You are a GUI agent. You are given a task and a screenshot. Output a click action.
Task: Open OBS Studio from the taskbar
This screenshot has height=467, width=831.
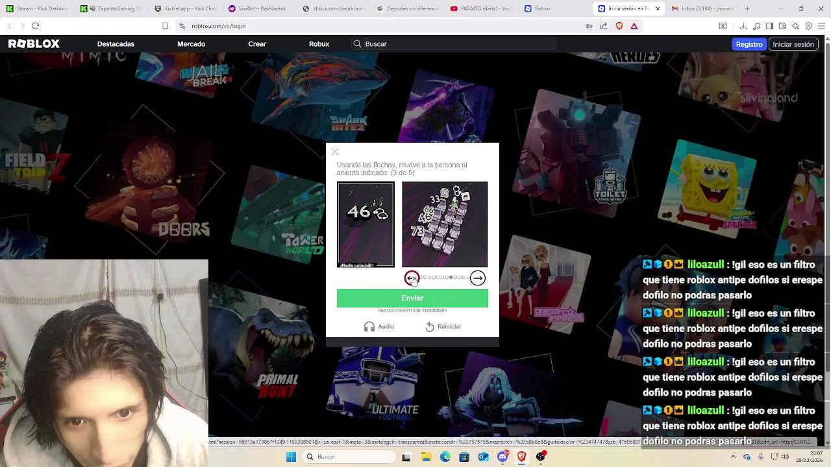point(541,457)
